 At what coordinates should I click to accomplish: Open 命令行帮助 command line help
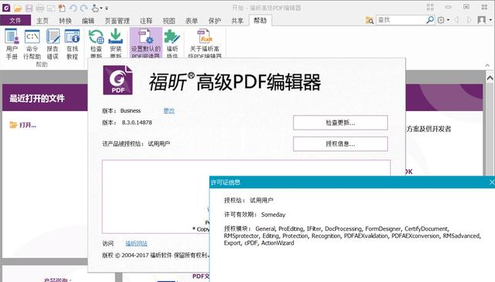click(33, 44)
